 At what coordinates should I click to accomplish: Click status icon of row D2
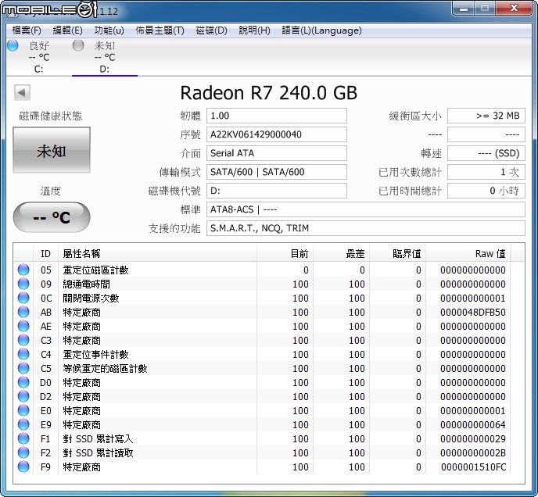[23, 396]
